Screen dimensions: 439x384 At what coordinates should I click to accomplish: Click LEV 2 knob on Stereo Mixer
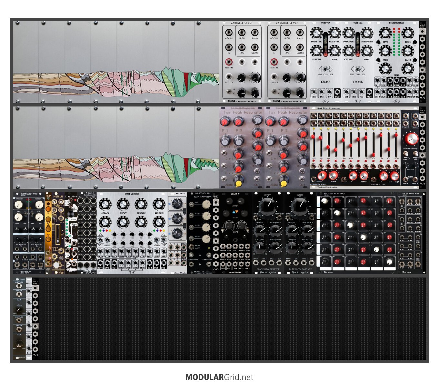click(x=407, y=33)
